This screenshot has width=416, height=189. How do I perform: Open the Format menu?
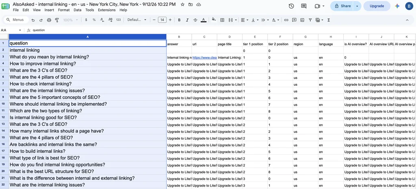[x=64, y=10]
